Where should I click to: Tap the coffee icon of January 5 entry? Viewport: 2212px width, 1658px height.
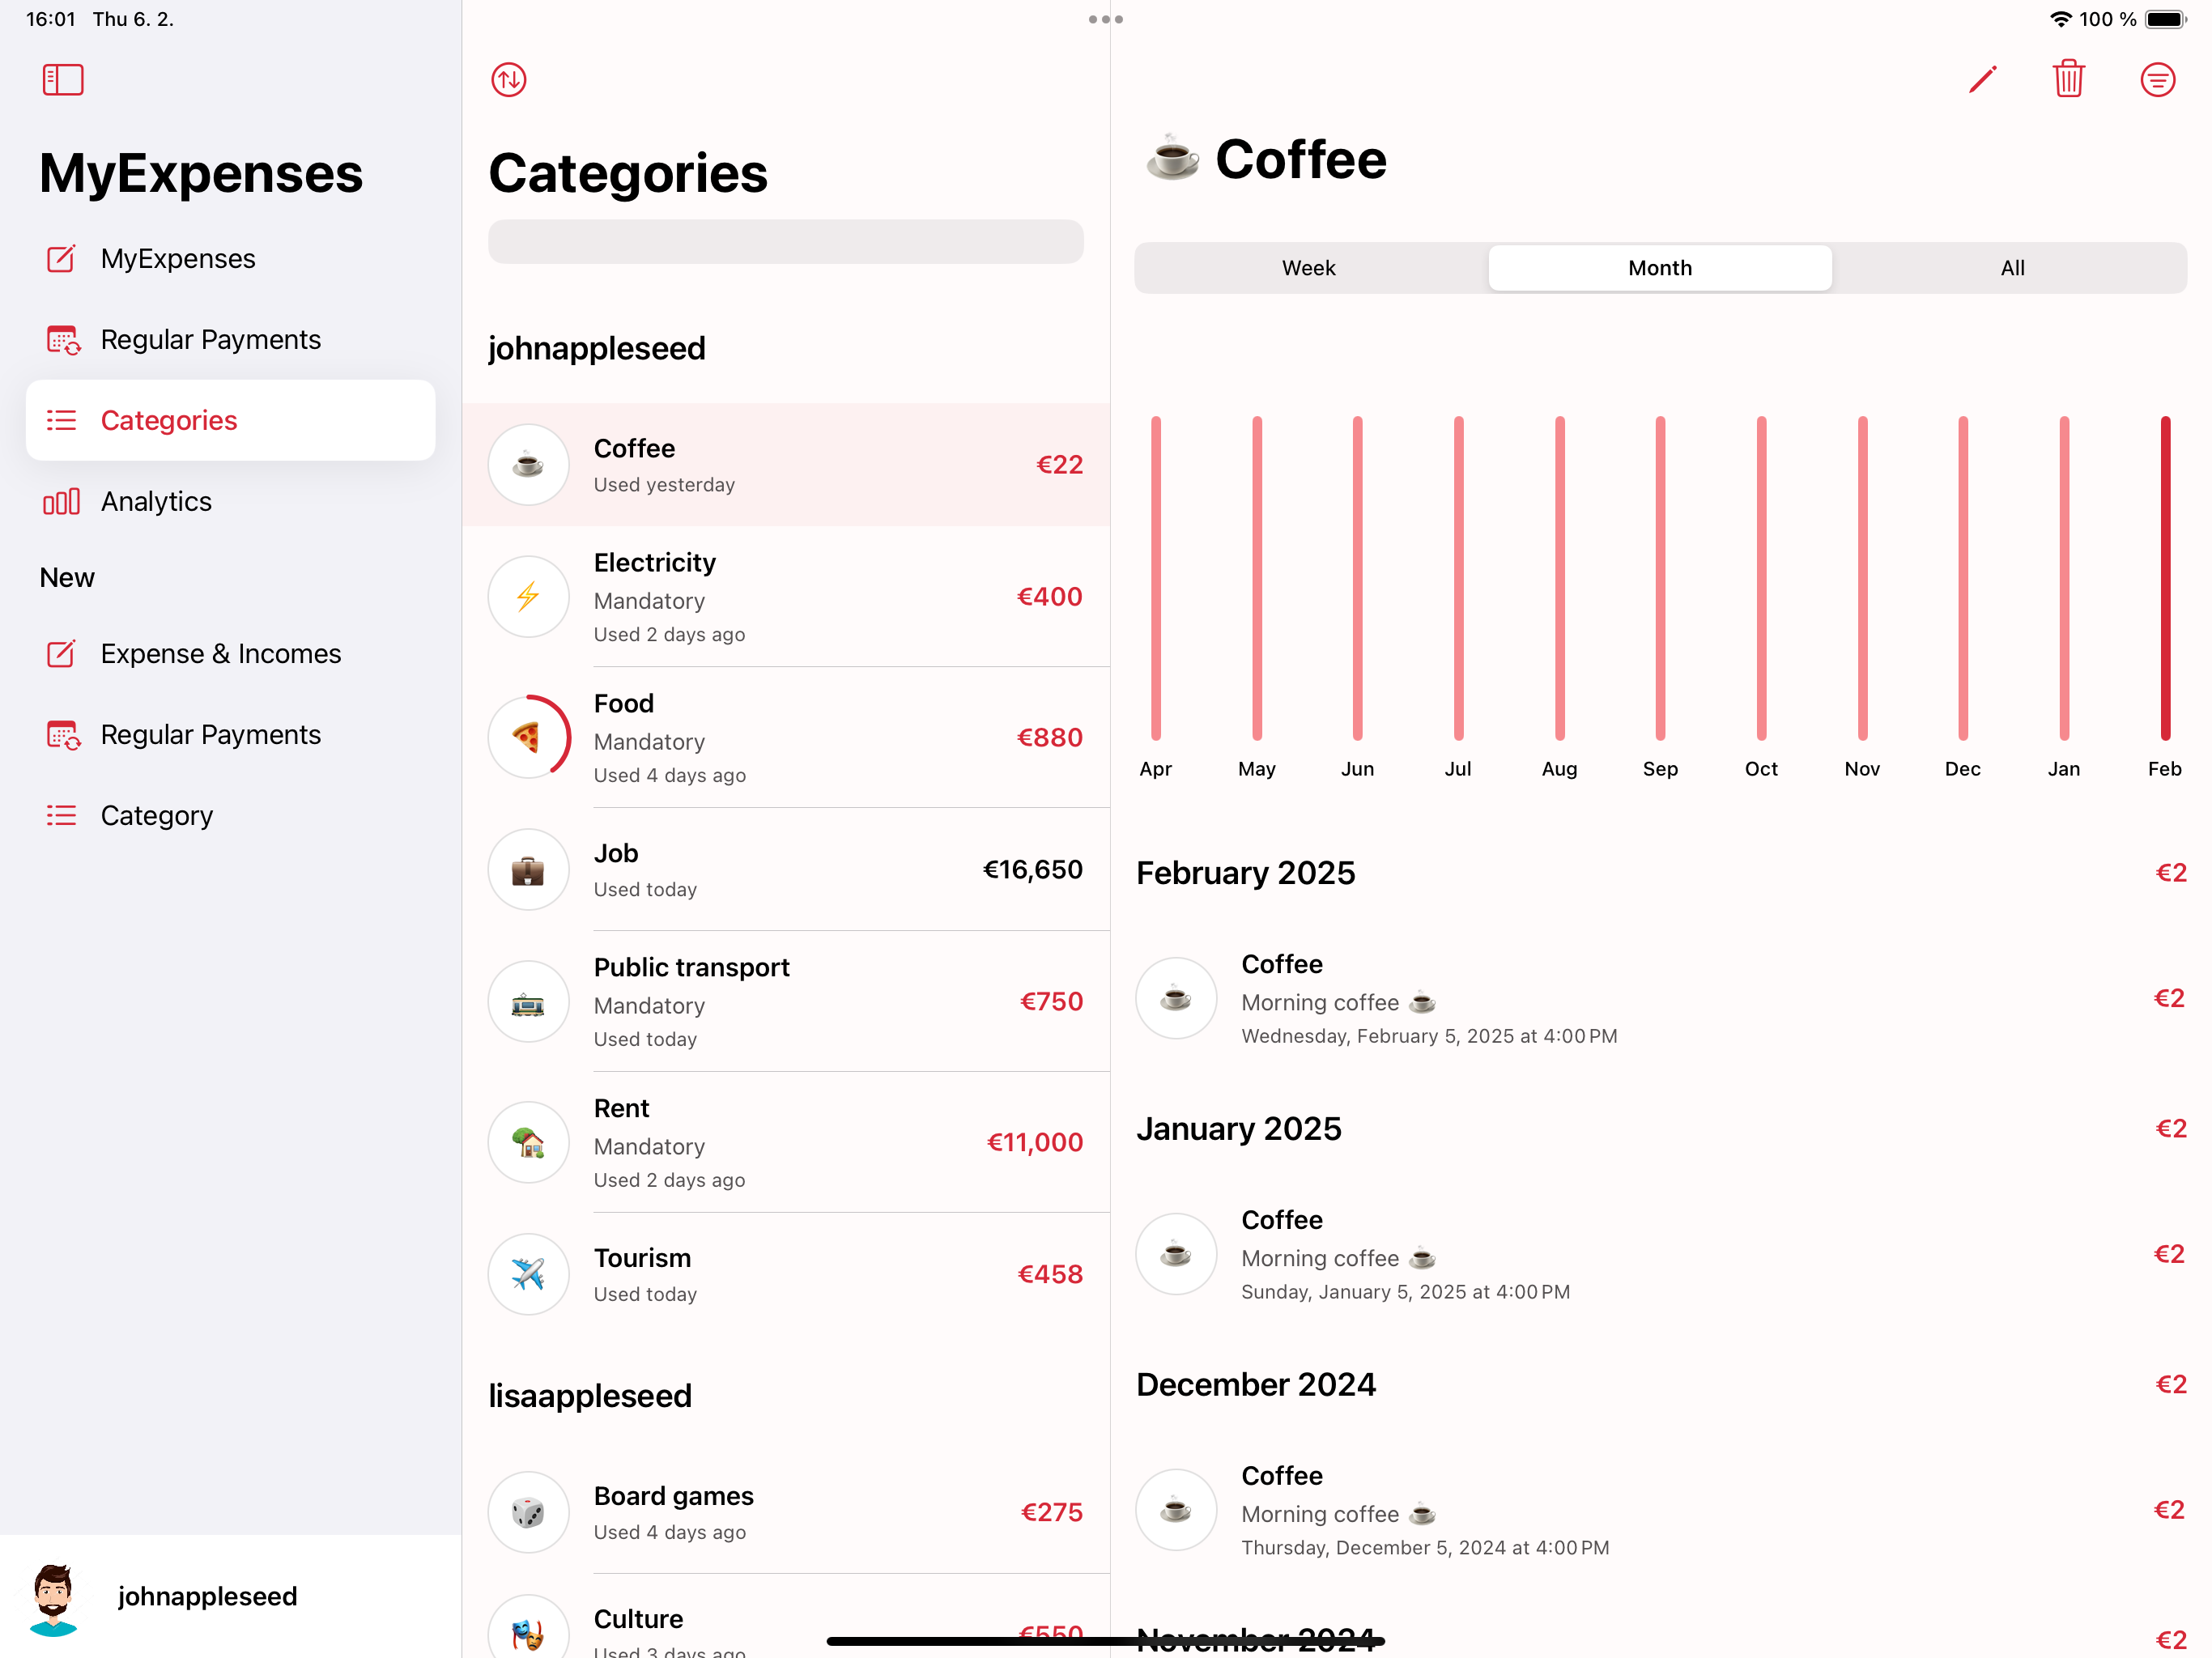point(1176,1255)
